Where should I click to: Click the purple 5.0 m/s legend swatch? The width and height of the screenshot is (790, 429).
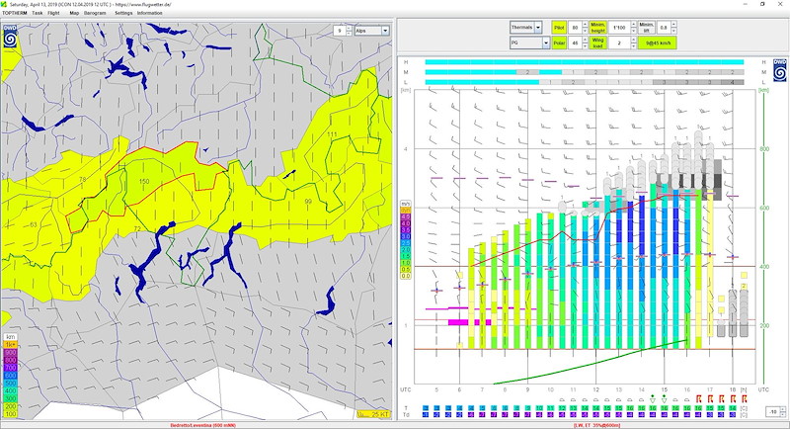pos(404,218)
